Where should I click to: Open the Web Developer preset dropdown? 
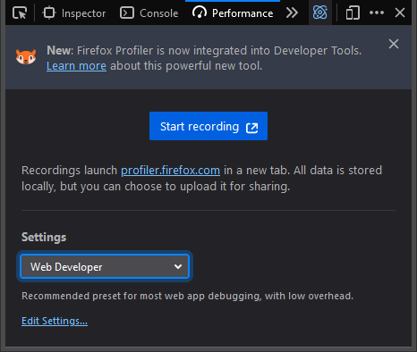105,266
